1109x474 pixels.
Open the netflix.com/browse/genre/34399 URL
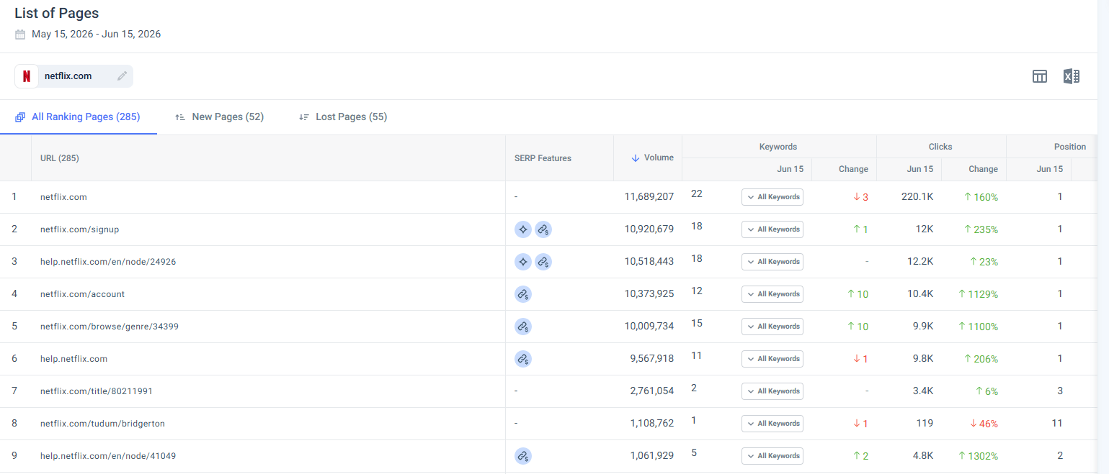(x=110, y=327)
